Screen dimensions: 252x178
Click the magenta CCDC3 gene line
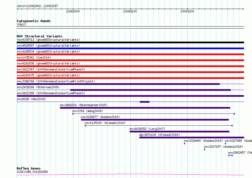[130, 175]
